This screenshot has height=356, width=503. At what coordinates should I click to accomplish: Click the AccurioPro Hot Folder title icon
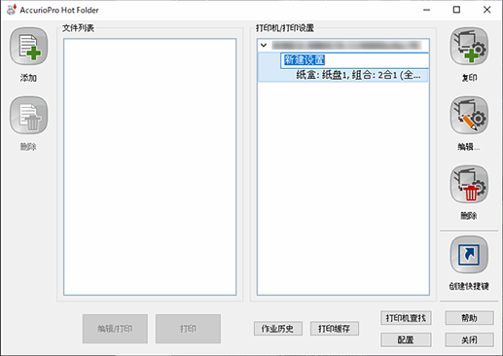[12, 10]
